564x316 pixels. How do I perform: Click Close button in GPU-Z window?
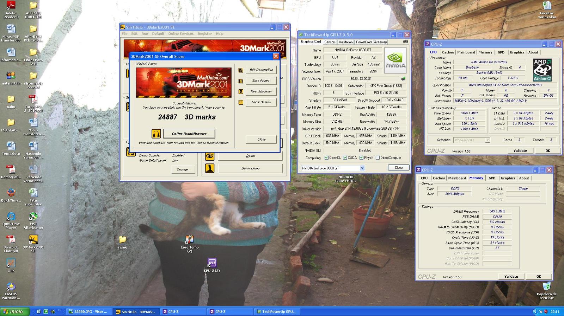[x=399, y=168]
